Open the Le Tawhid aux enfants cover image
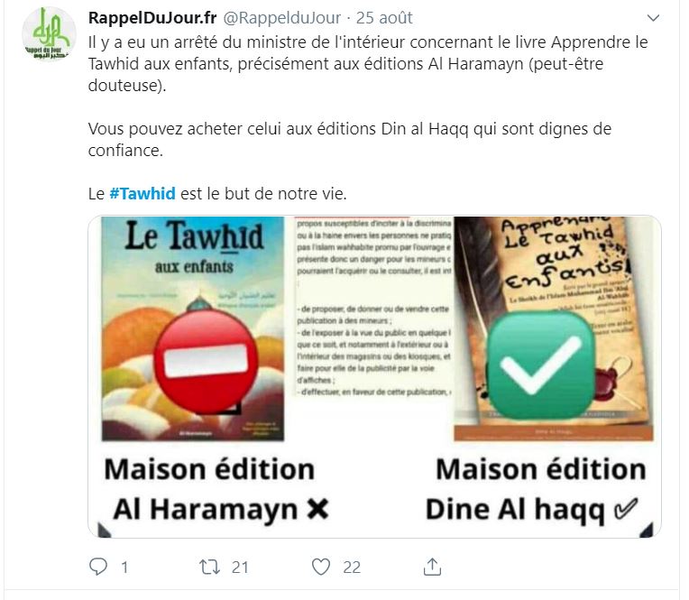Image resolution: width=689 pixels, height=600 pixels. pos(193,328)
